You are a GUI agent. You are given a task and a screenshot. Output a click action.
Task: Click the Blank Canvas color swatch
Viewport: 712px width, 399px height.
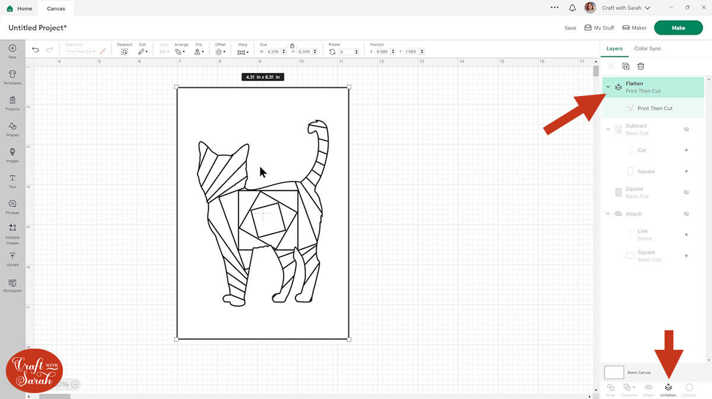614,372
